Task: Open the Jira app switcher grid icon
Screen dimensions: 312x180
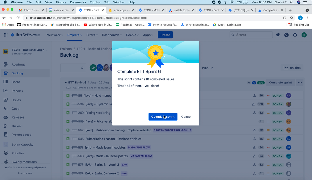Action: coord(6,35)
